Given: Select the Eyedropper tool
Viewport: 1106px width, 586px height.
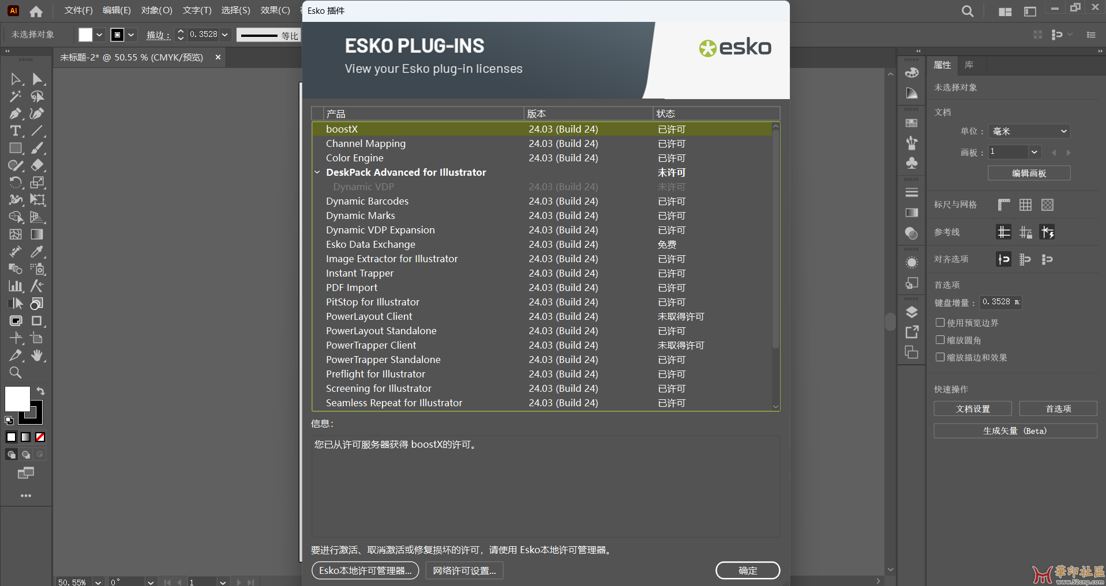Looking at the screenshot, I should (x=38, y=252).
